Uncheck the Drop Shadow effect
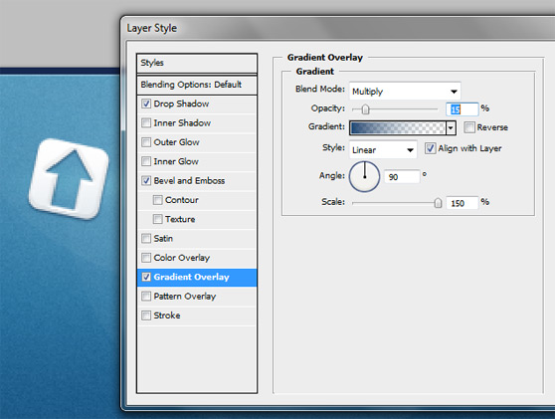 click(x=146, y=104)
